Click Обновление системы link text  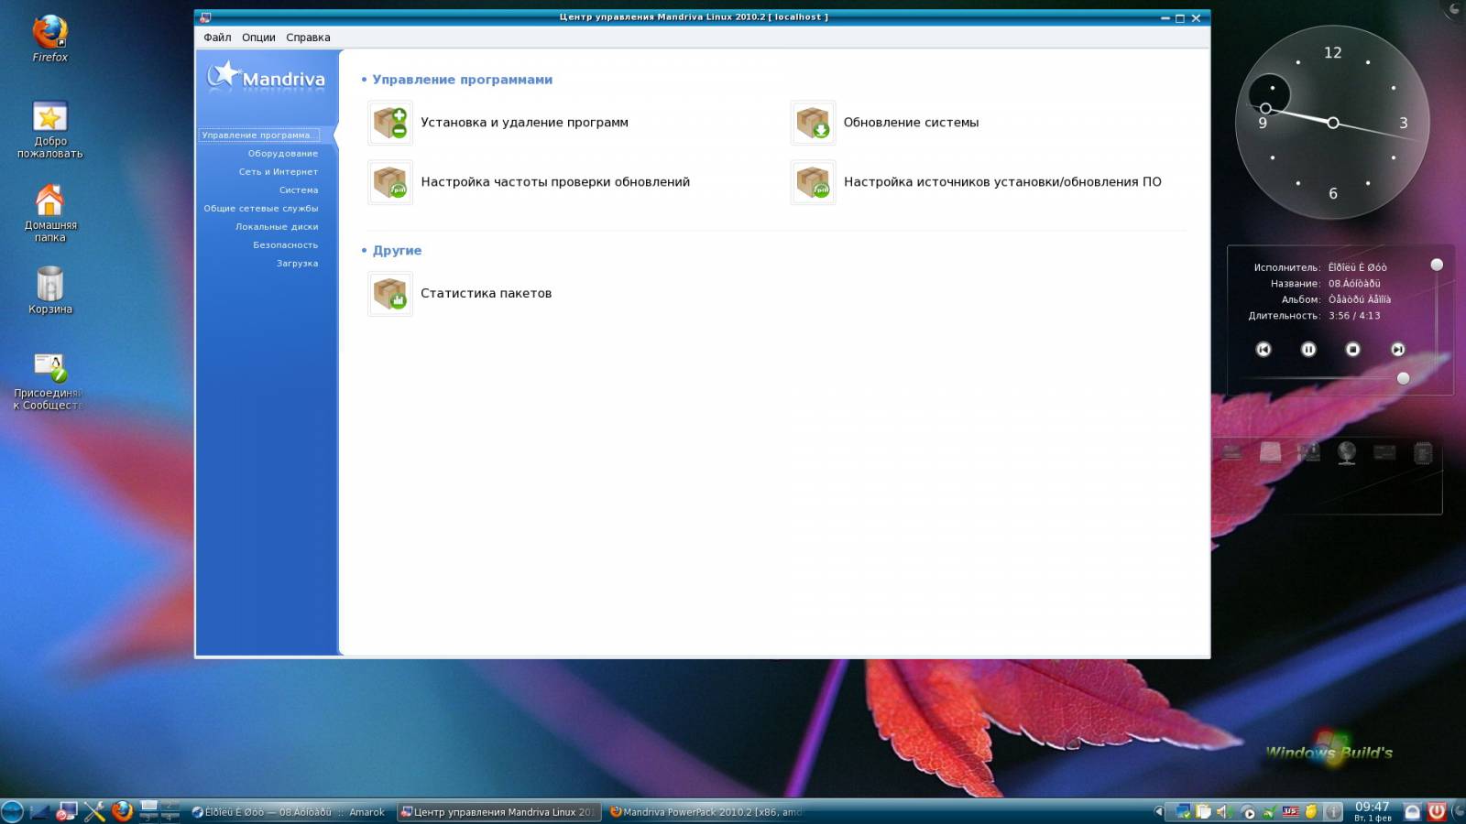tap(911, 123)
